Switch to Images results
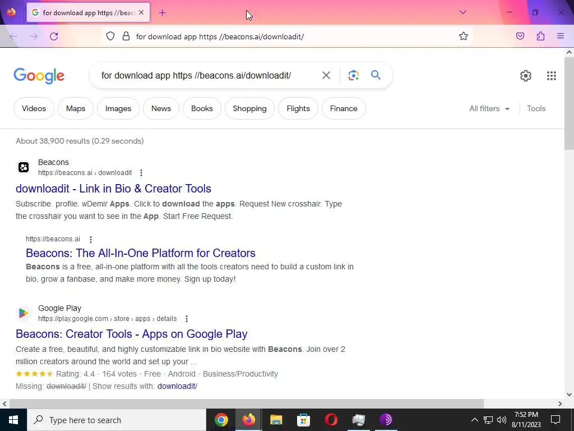The image size is (574, 431). [x=118, y=108]
